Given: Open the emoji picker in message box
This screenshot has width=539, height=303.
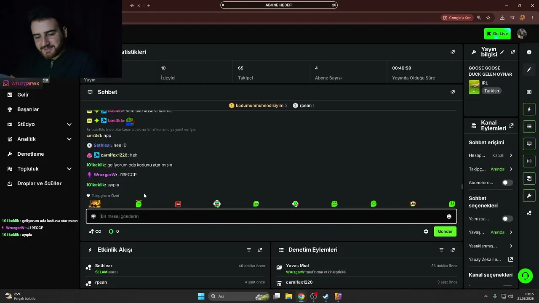Looking at the screenshot, I should 449,216.
